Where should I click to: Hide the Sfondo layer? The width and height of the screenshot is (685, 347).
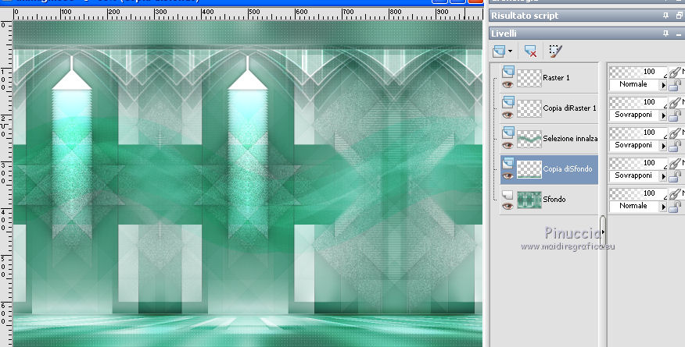tap(507, 206)
